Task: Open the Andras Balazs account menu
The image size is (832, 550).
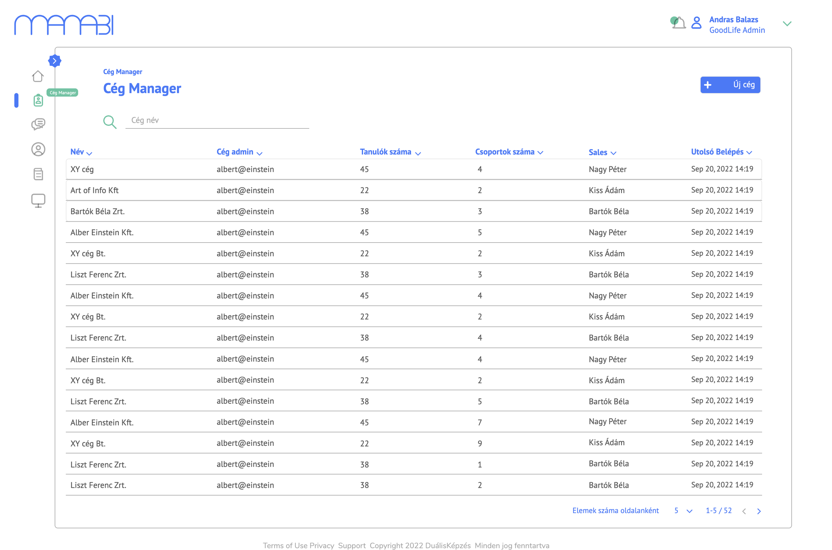Action: coord(733,20)
